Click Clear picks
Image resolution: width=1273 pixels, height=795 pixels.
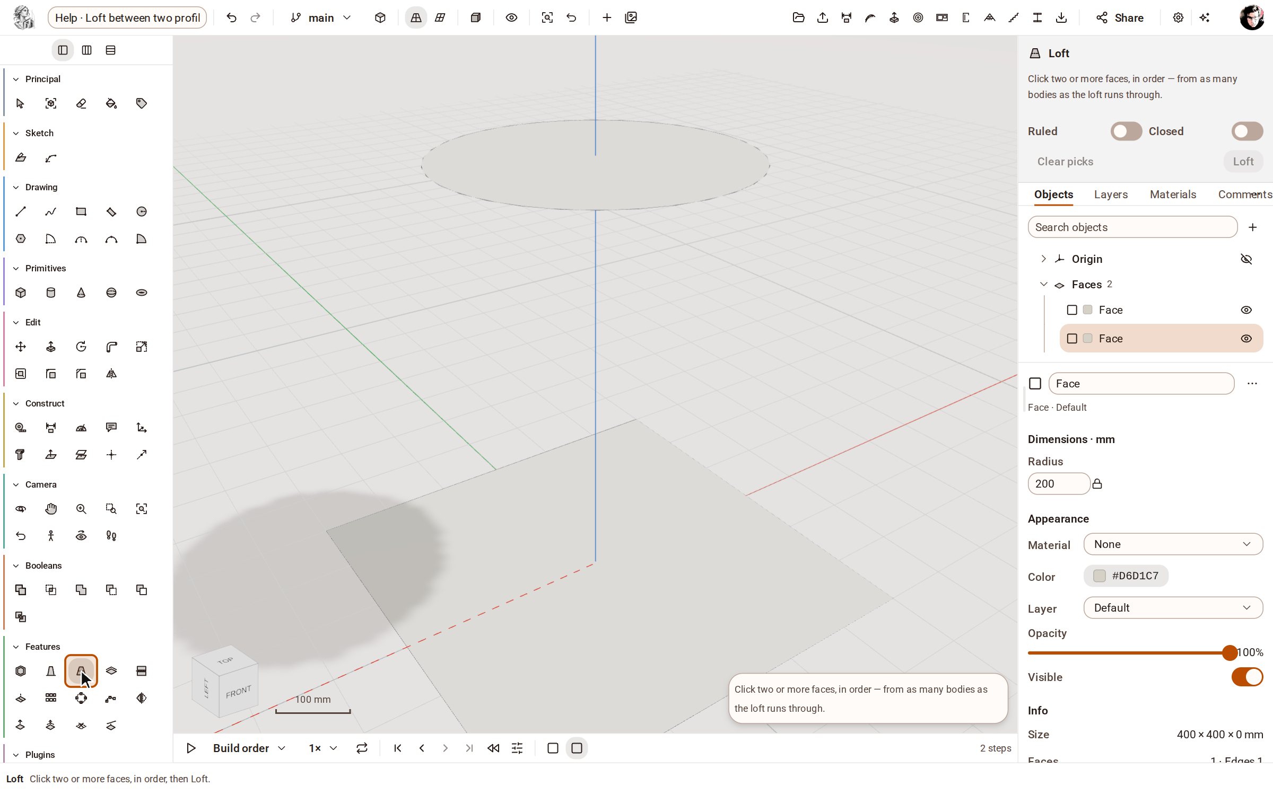(1065, 162)
